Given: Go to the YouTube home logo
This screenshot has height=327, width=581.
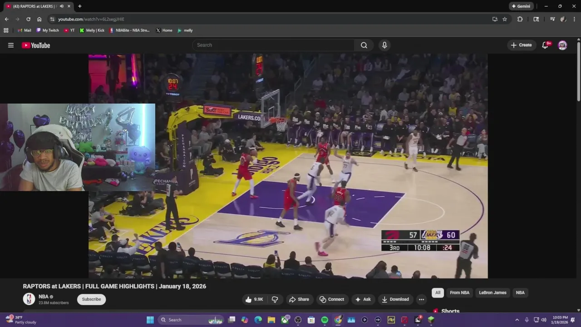Looking at the screenshot, I should (x=36, y=45).
